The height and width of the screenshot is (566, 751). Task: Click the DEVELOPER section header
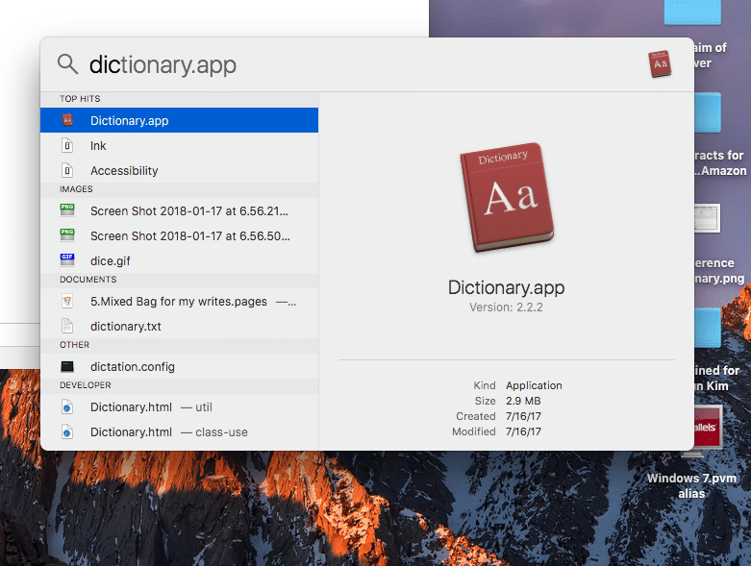pos(86,385)
